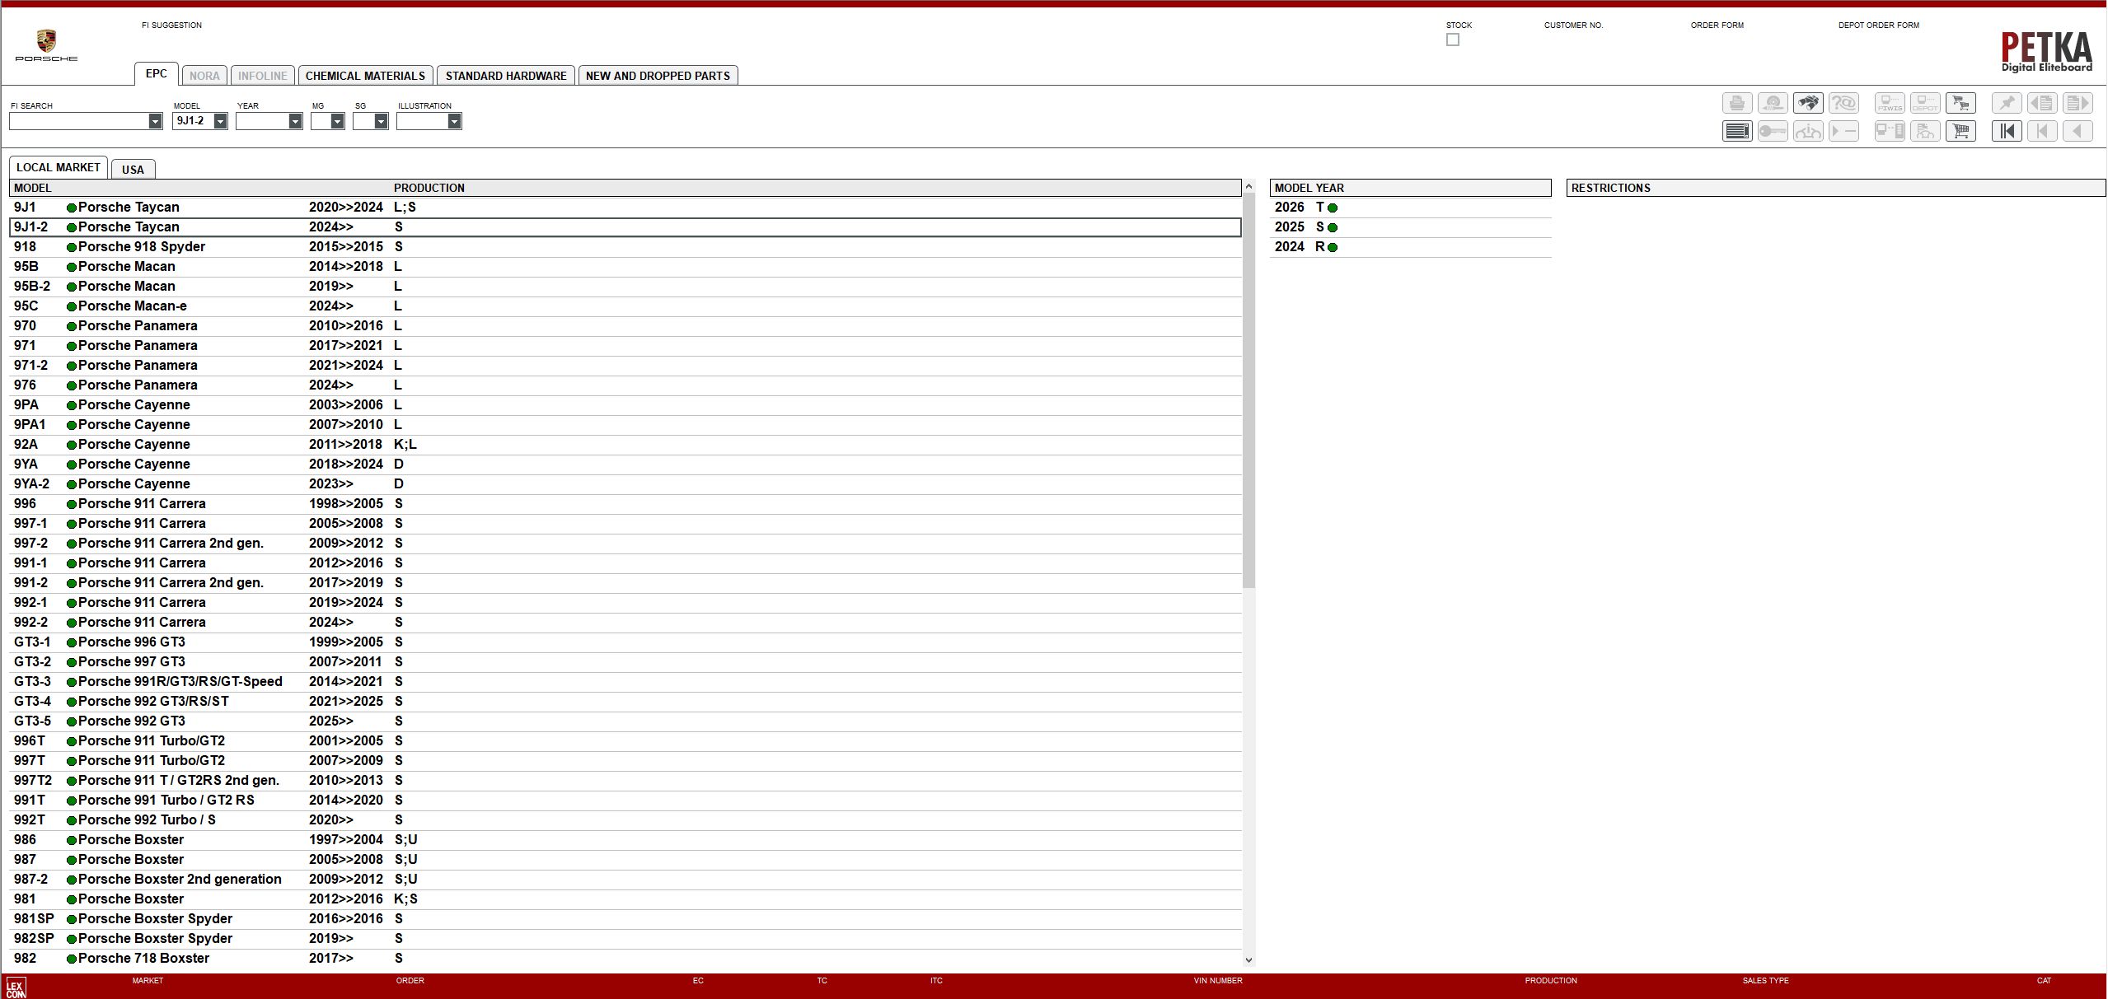Click the binoculars search icon
The image size is (2108, 999).
(x=1808, y=103)
